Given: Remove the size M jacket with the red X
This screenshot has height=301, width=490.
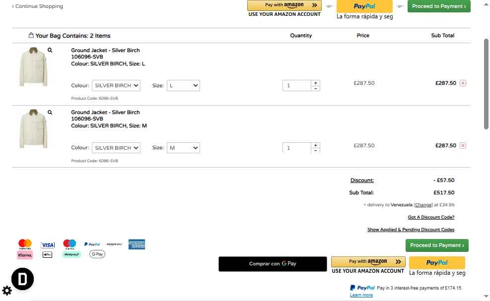Looking at the screenshot, I should [463, 146].
